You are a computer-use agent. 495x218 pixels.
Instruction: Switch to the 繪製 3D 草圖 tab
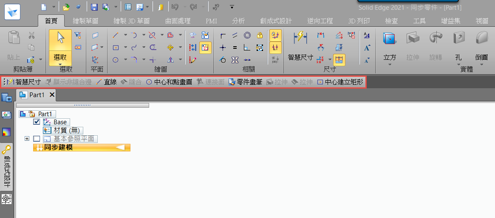tap(131, 21)
